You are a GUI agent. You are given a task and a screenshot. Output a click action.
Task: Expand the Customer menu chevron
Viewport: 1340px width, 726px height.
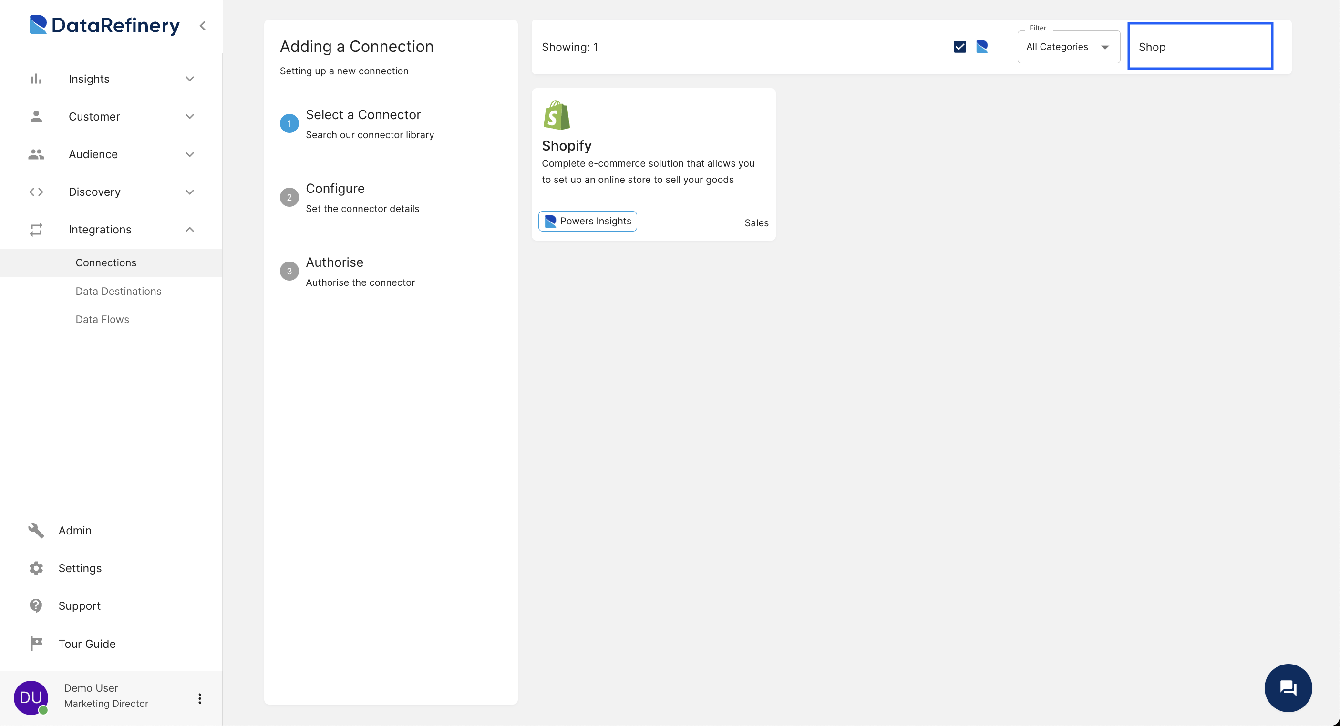click(x=190, y=116)
